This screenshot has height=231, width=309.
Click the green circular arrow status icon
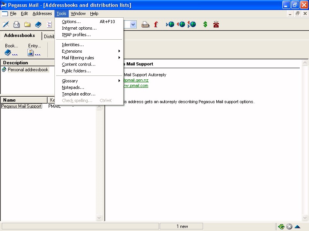pyautogui.click(x=281, y=227)
